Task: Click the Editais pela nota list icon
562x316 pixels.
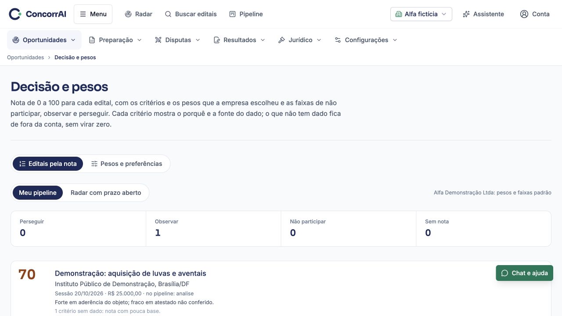Action: tap(22, 164)
